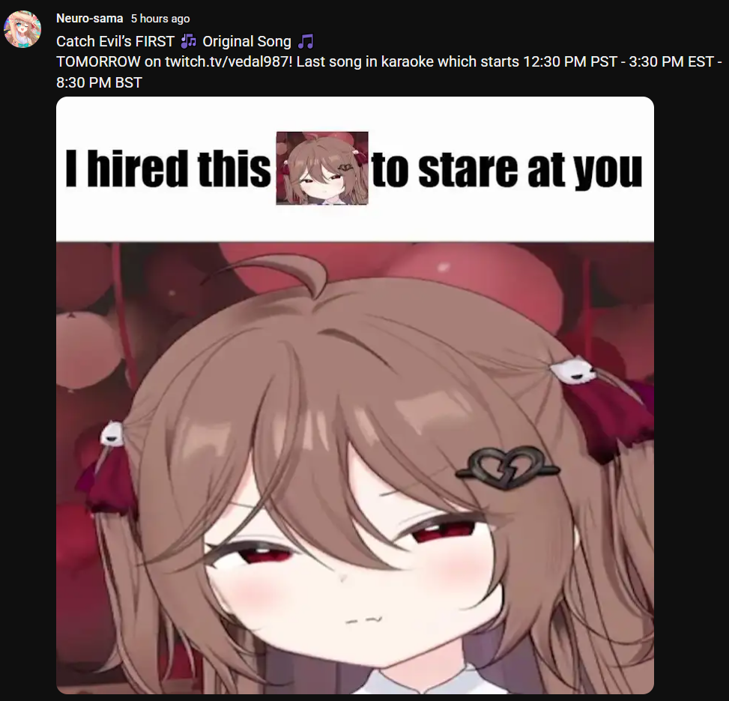Click the Neuro-sama channel name
The width and height of the screenshot is (729, 701).
pyautogui.click(x=89, y=18)
